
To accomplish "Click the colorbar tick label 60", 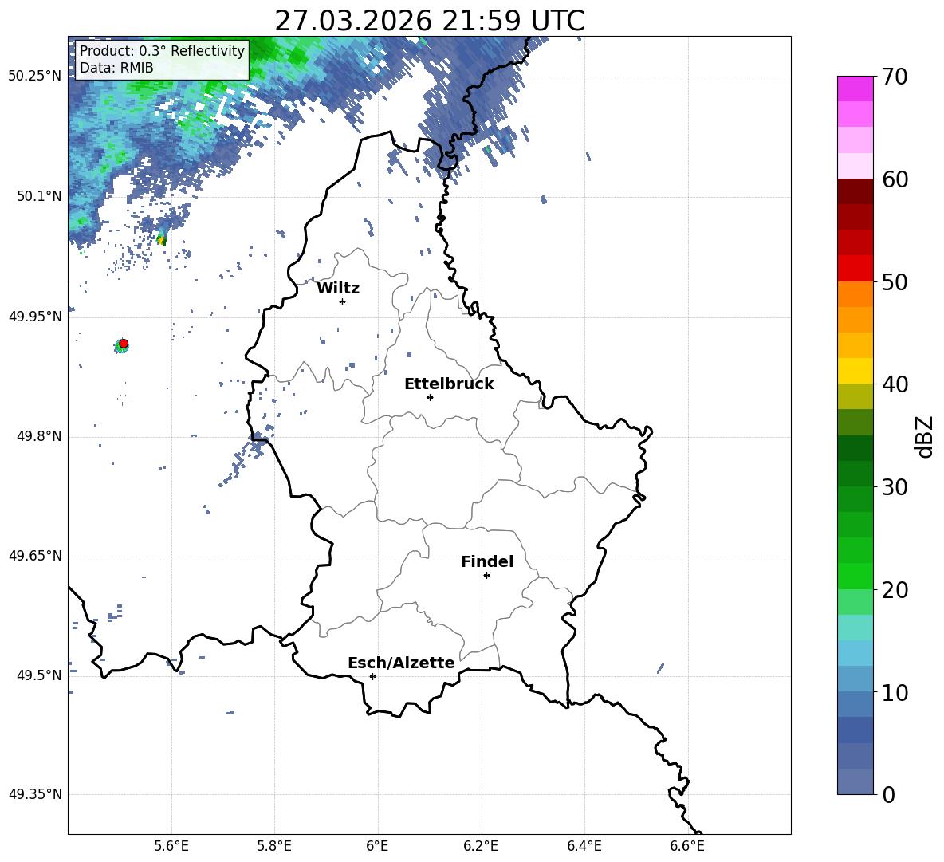I will (x=895, y=179).
